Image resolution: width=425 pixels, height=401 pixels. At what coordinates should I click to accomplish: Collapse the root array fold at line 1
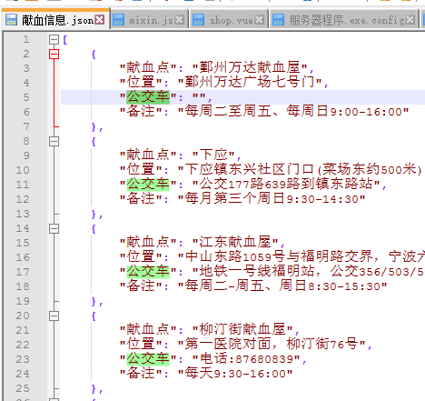[54, 39]
